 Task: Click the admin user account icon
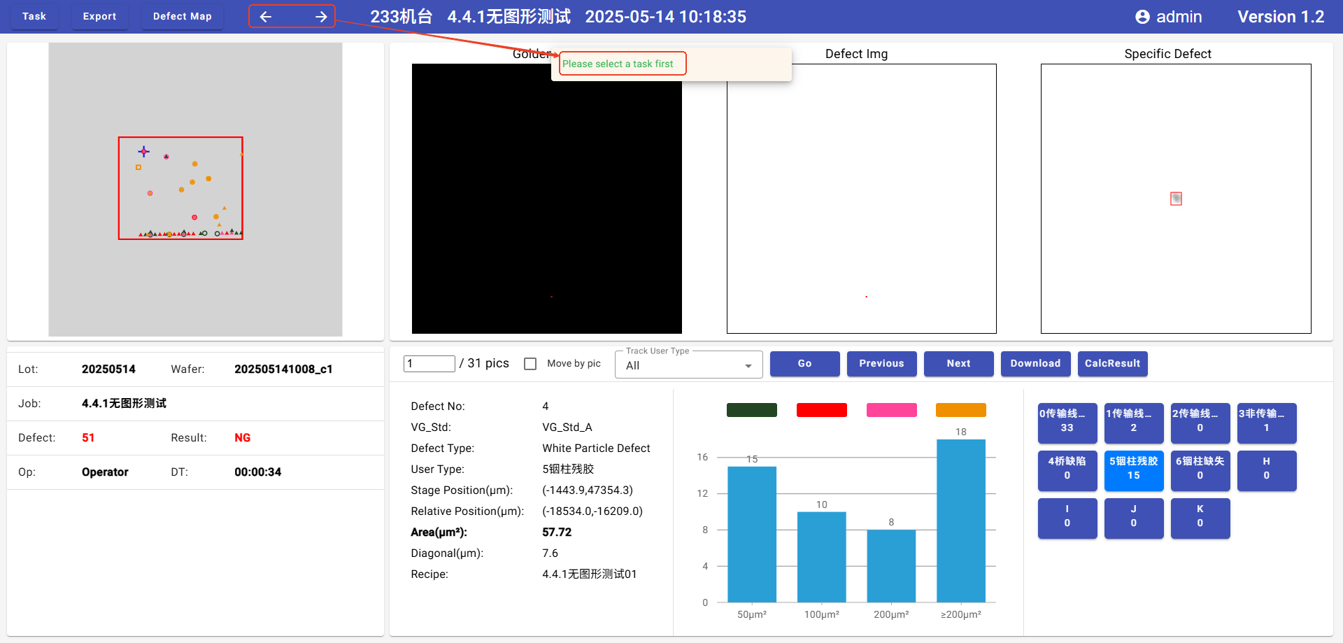1142,17
